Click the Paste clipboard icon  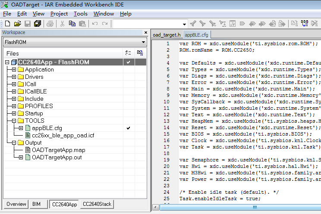point(82,24)
